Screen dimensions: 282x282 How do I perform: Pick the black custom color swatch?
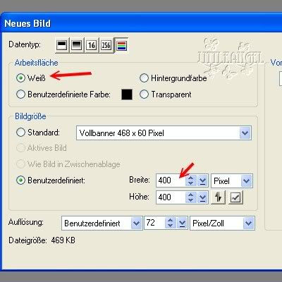point(127,94)
